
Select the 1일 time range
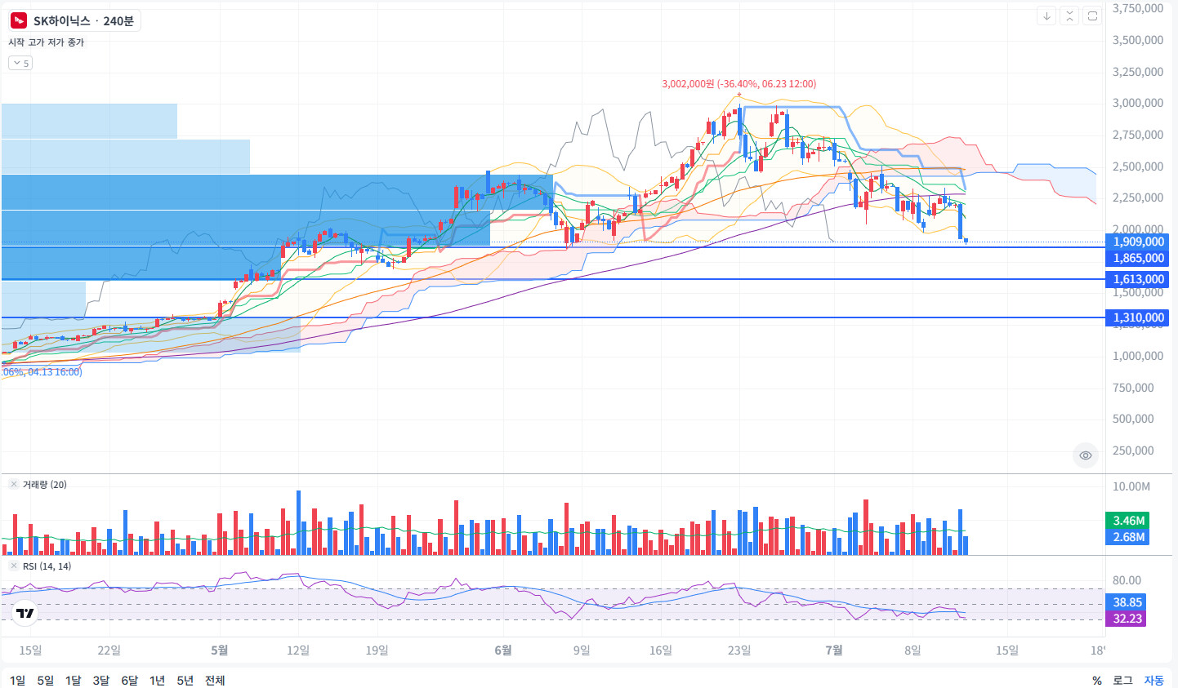click(x=17, y=680)
